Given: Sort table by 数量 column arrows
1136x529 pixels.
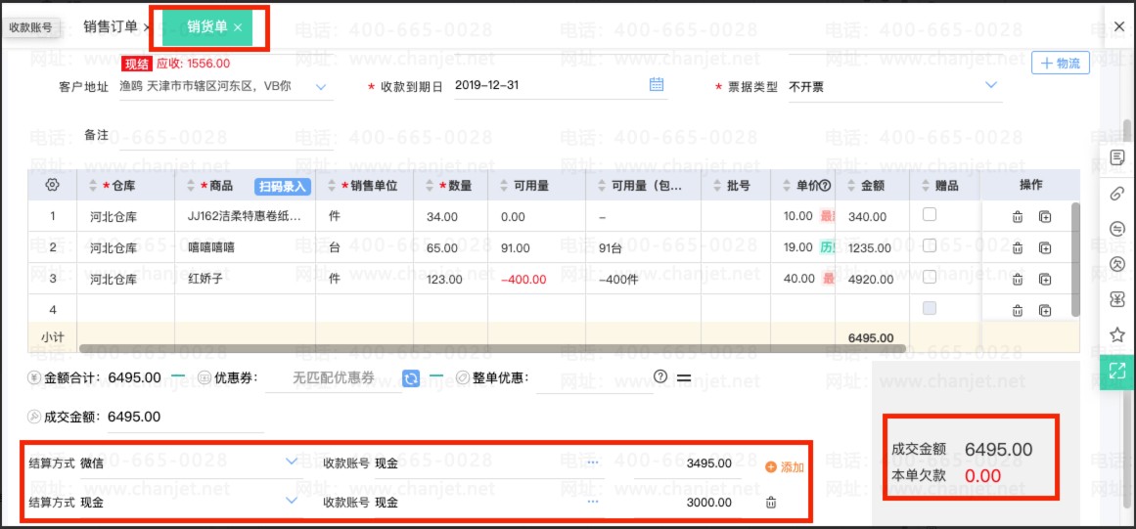Looking at the screenshot, I should pos(429,186).
